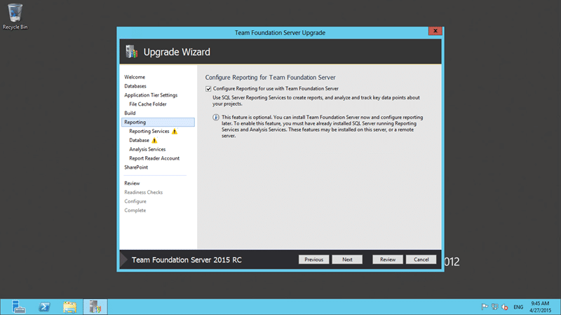
Task: Jump to the Review step in sidebar
Action: [x=132, y=183]
